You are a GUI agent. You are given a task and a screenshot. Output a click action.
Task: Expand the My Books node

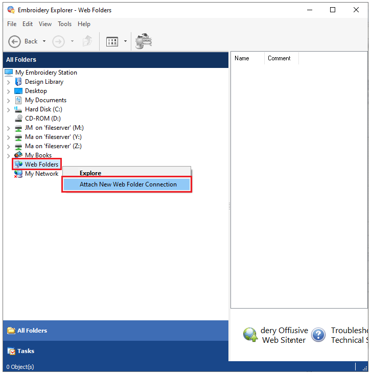pyautogui.click(x=9, y=156)
